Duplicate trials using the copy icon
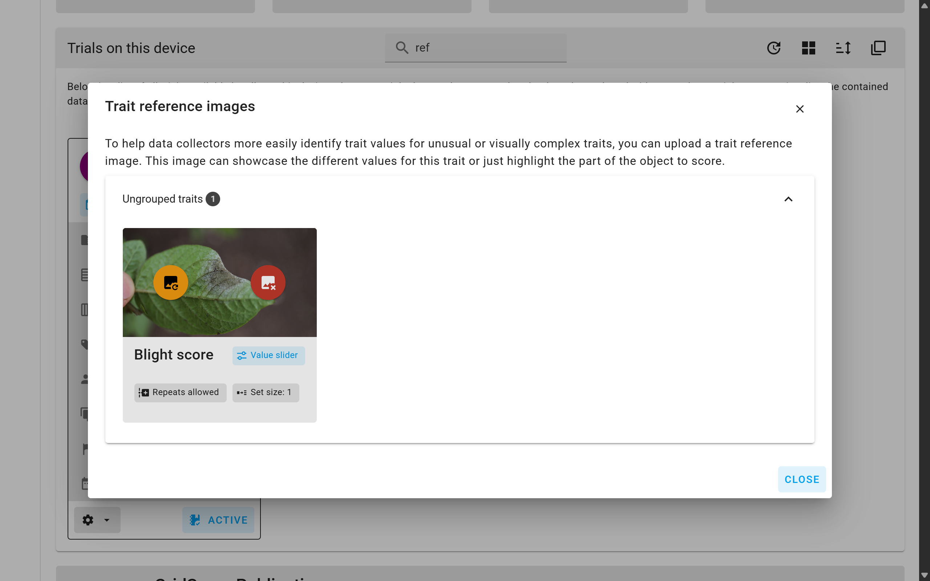930x581 pixels. (878, 48)
